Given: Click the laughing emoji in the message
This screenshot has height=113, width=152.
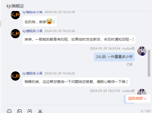Looking at the screenshot, I should pyautogui.click(x=49, y=21).
